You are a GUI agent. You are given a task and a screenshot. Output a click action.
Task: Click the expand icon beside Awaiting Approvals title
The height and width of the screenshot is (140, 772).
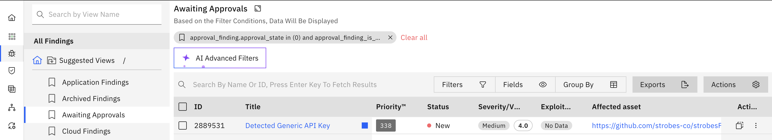coord(258,9)
